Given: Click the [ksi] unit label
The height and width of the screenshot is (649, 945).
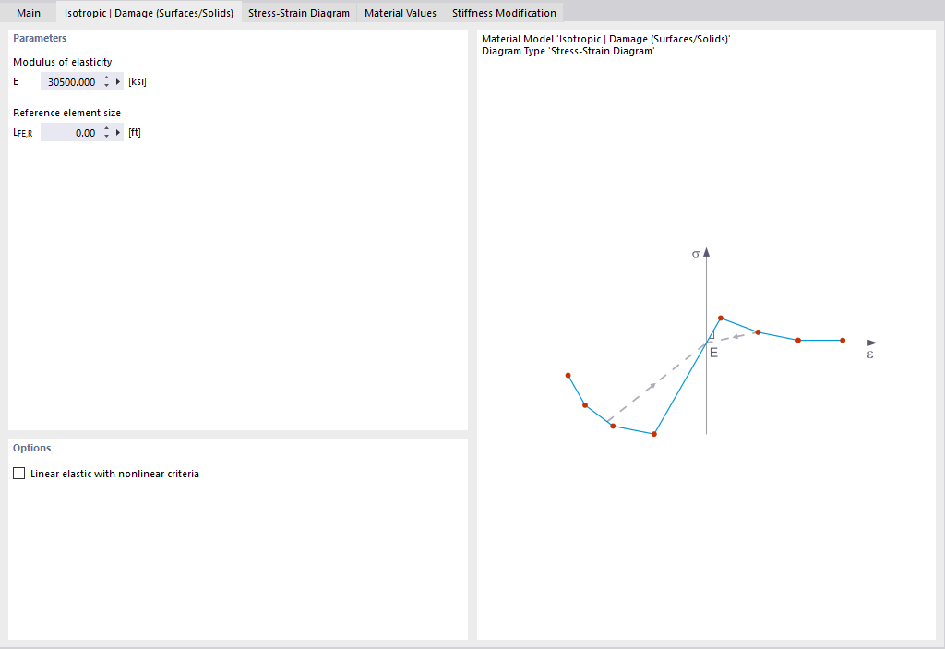Looking at the screenshot, I should pyautogui.click(x=138, y=81).
